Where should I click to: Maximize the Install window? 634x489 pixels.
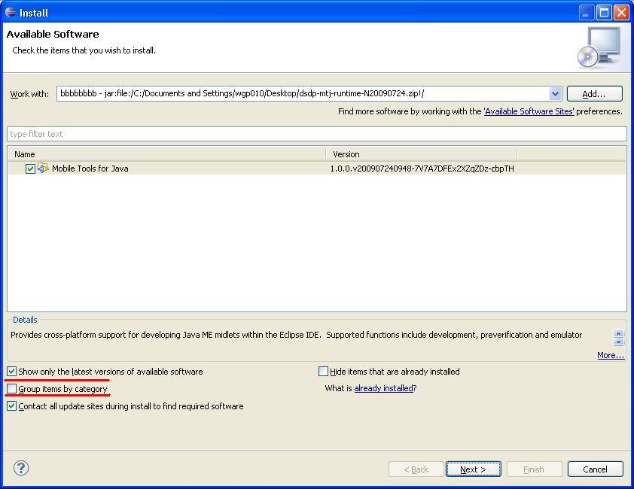604,13
